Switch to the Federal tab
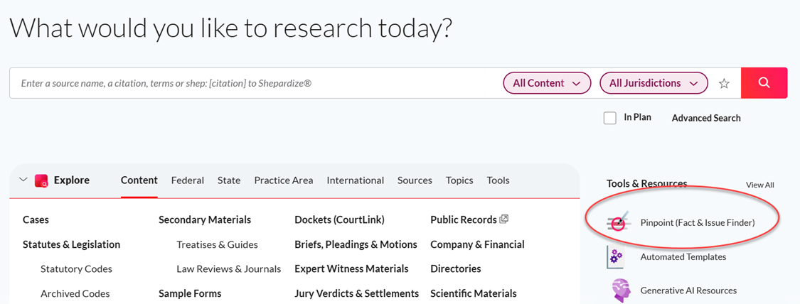Screen dimensions: 800x304 pos(187,180)
